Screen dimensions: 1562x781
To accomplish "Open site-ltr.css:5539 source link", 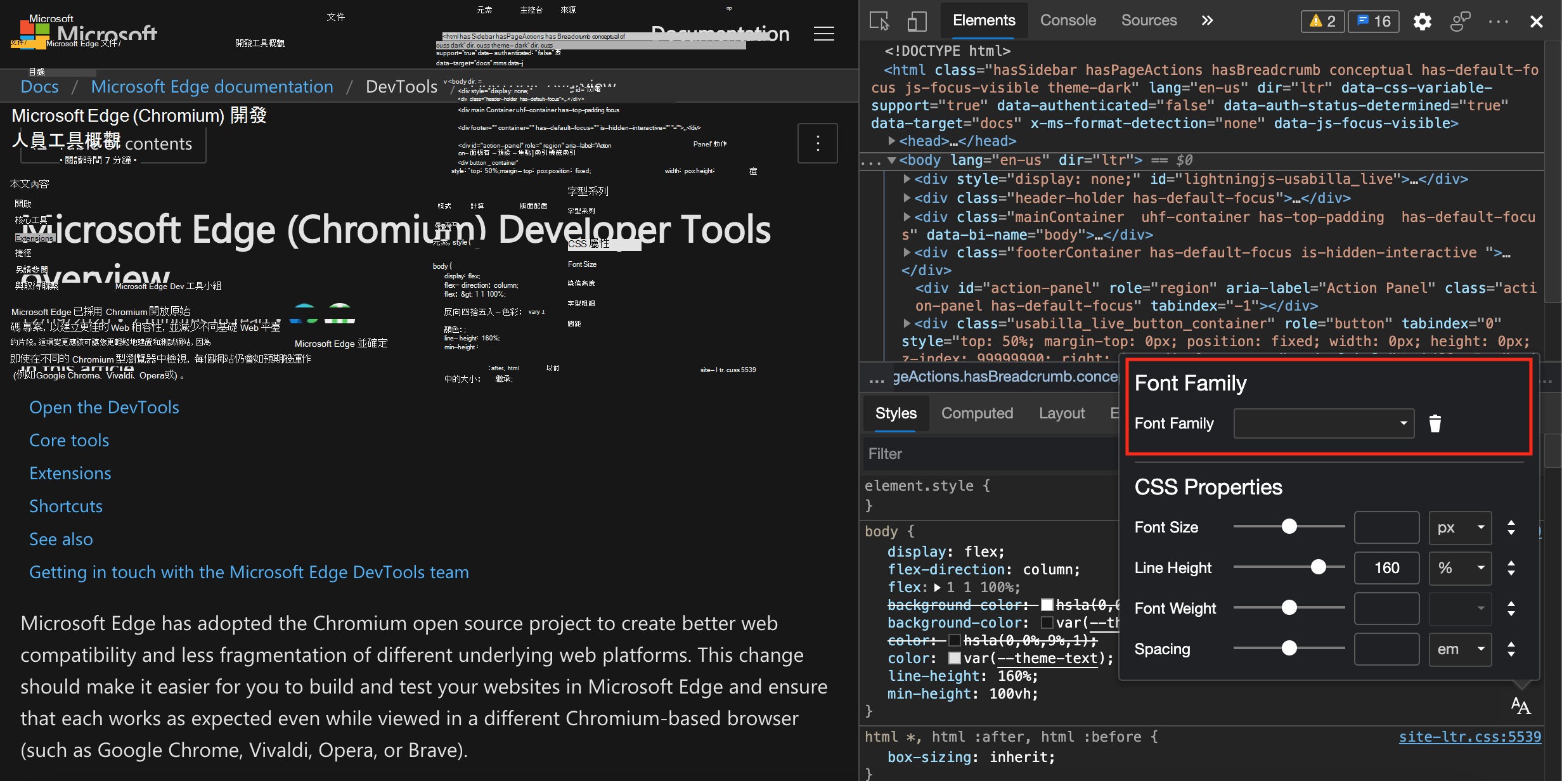I will tap(1469, 737).
